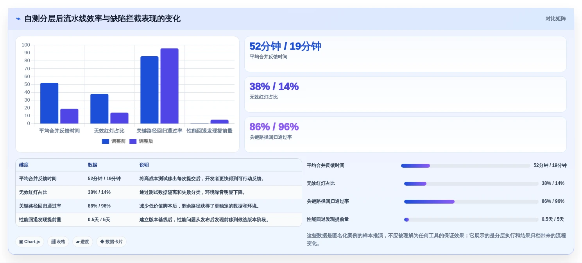Viewport: 582px width, 263px height.
Task: Open the 38% / 14% data card
Action: (x=405, y=95)
